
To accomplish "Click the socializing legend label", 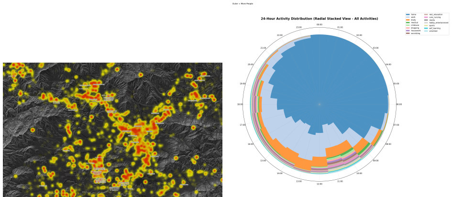I will pyautogui.click(x=415, y=33).
